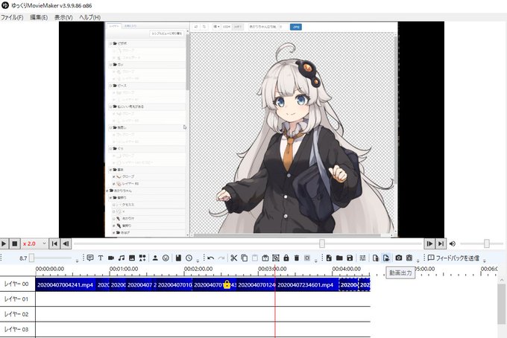Click the clipboard camera icon

coord(409,258)
